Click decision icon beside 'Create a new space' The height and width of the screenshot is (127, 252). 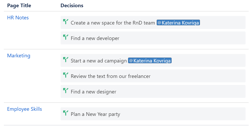pos(65,22)
